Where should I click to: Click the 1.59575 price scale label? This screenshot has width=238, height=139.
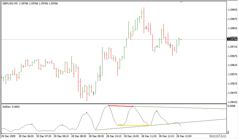click(232, 74)
